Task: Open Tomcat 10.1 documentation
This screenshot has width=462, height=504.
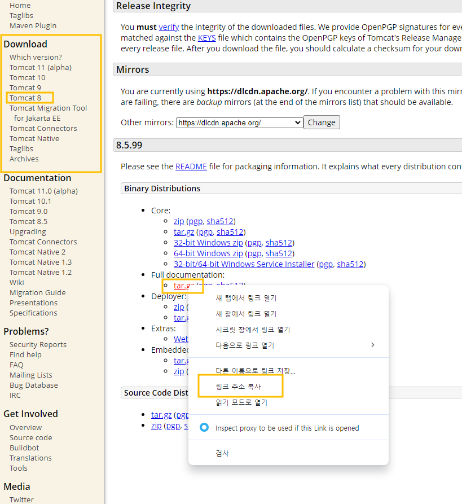Action: pos(30,201)
